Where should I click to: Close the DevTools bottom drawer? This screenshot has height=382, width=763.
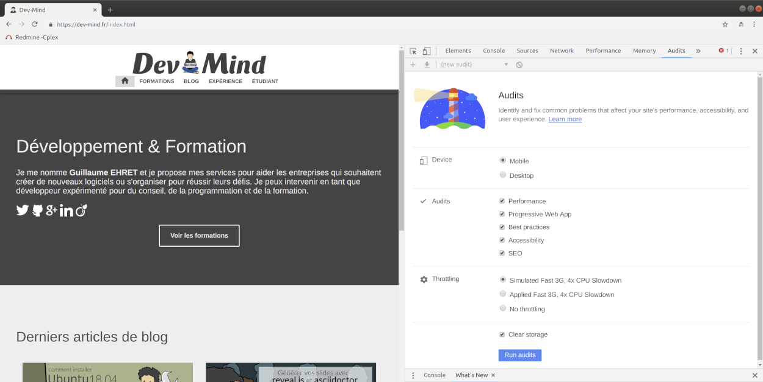(x=754, y=375)
